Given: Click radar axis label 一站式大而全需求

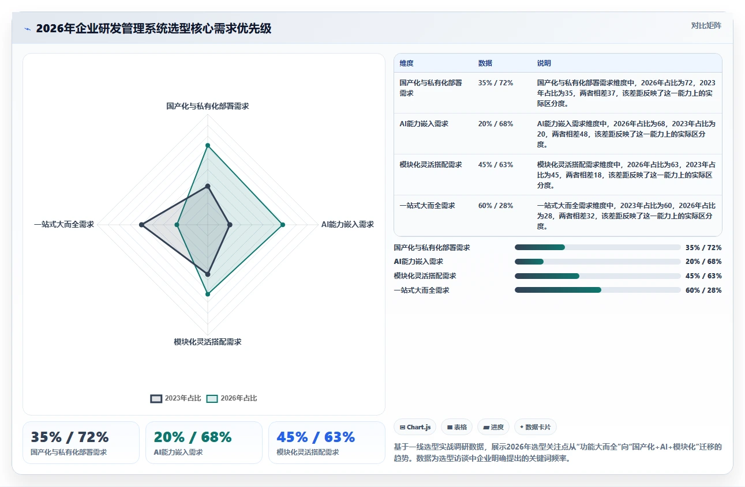Looking at the screenshot, I should pyautogui.click(x=64, y=225).
